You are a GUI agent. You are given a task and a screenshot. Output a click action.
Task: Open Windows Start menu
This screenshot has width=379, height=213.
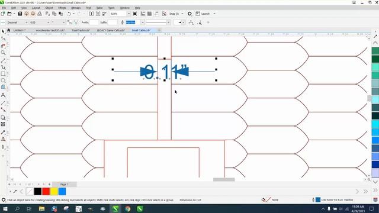coord(5,209)
